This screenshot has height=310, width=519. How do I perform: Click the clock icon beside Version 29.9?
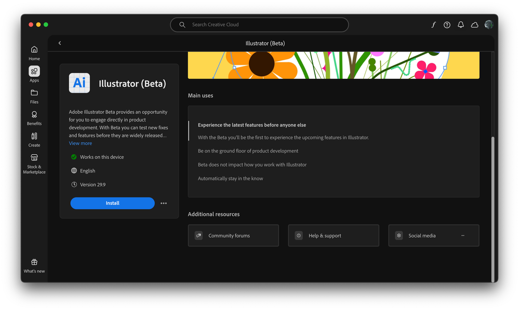click(74, 185)
